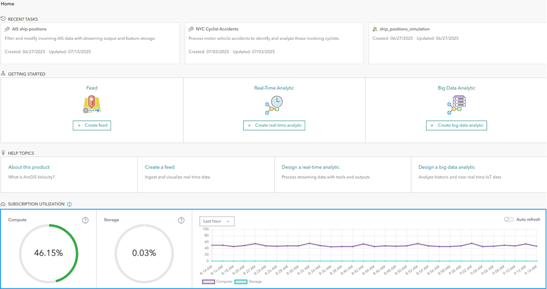This screenshot has height=289, width=547.
Task: Click the Compute help question mark icon
Action: tap(85, 220)
